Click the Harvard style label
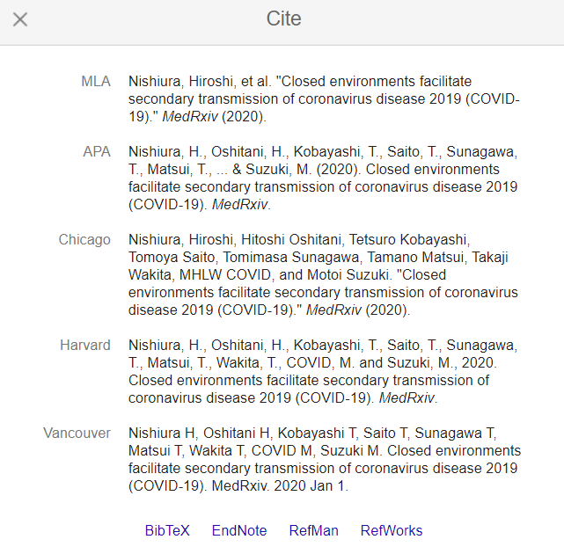Viewport: 564px width, 554px height. point(85,346)
